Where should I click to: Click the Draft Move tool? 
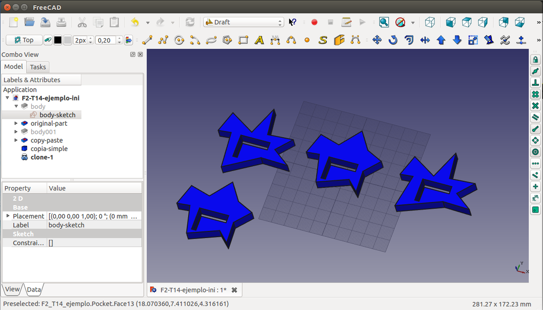point(376,40)
